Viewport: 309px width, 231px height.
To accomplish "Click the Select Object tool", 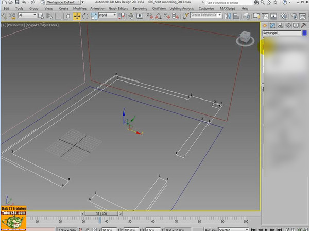I will [x=41, y=16].
